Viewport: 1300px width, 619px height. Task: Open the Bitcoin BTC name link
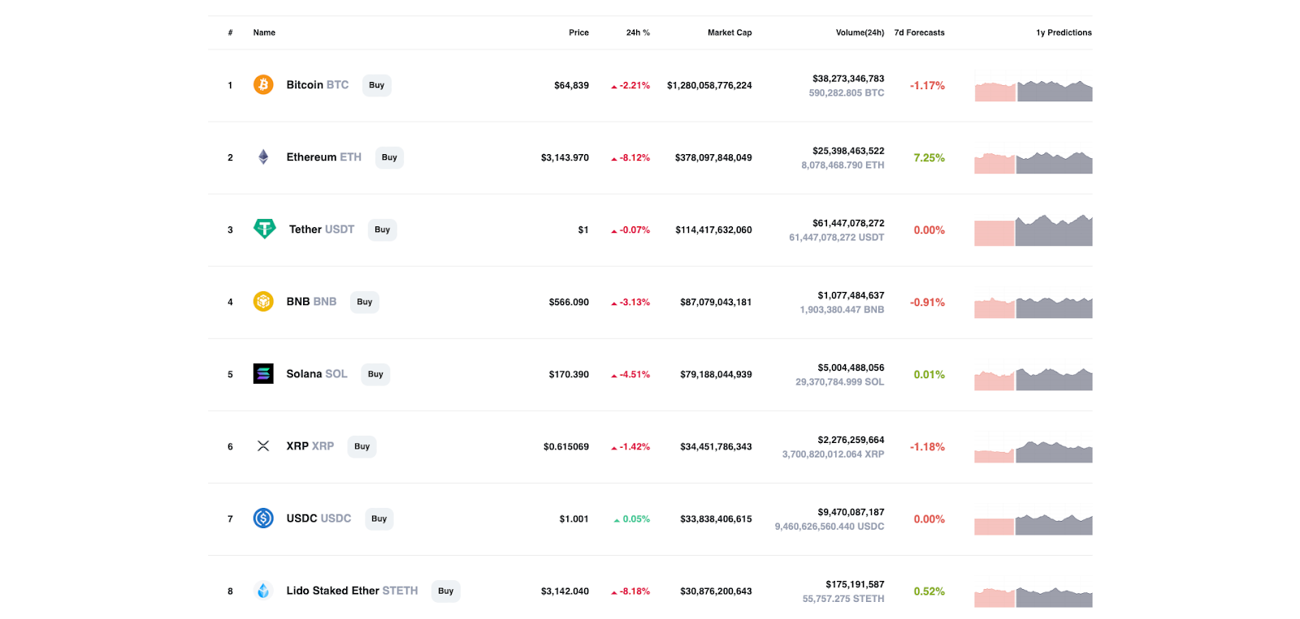315,84
